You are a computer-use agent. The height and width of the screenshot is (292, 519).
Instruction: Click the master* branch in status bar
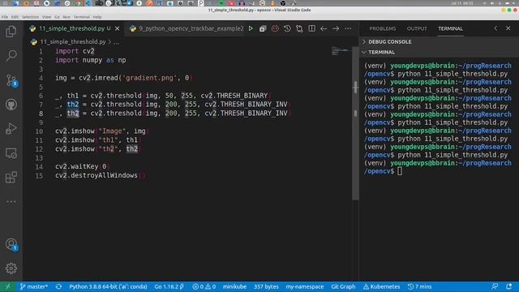pyautogui.click(x=34, y=286)
